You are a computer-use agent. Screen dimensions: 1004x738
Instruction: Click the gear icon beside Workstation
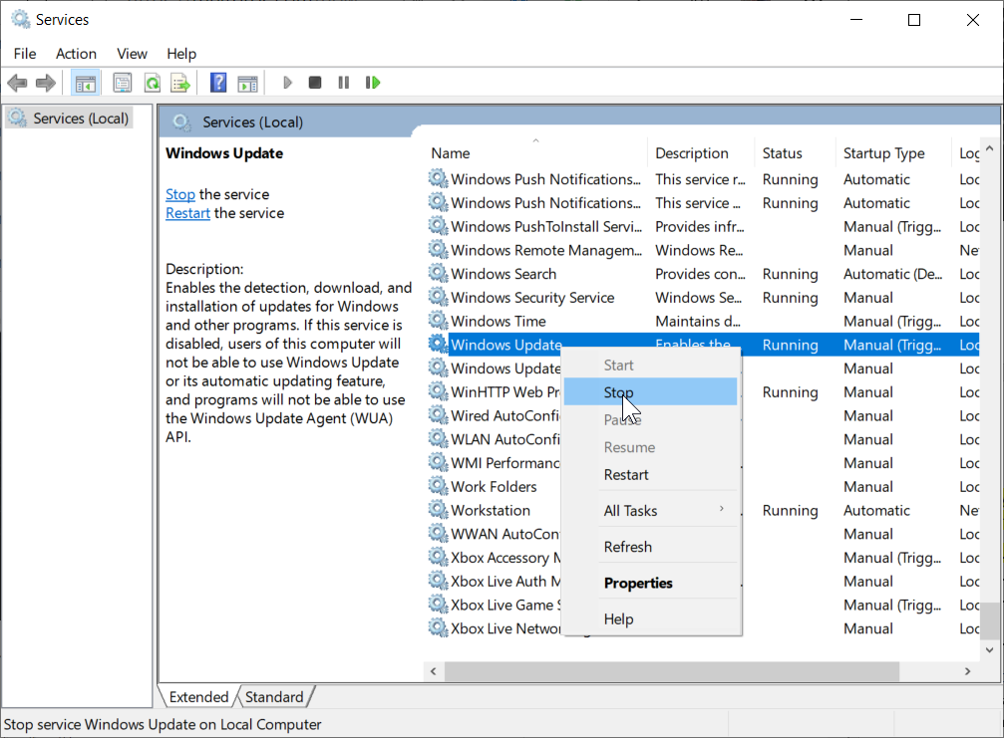tap(438, 510)
